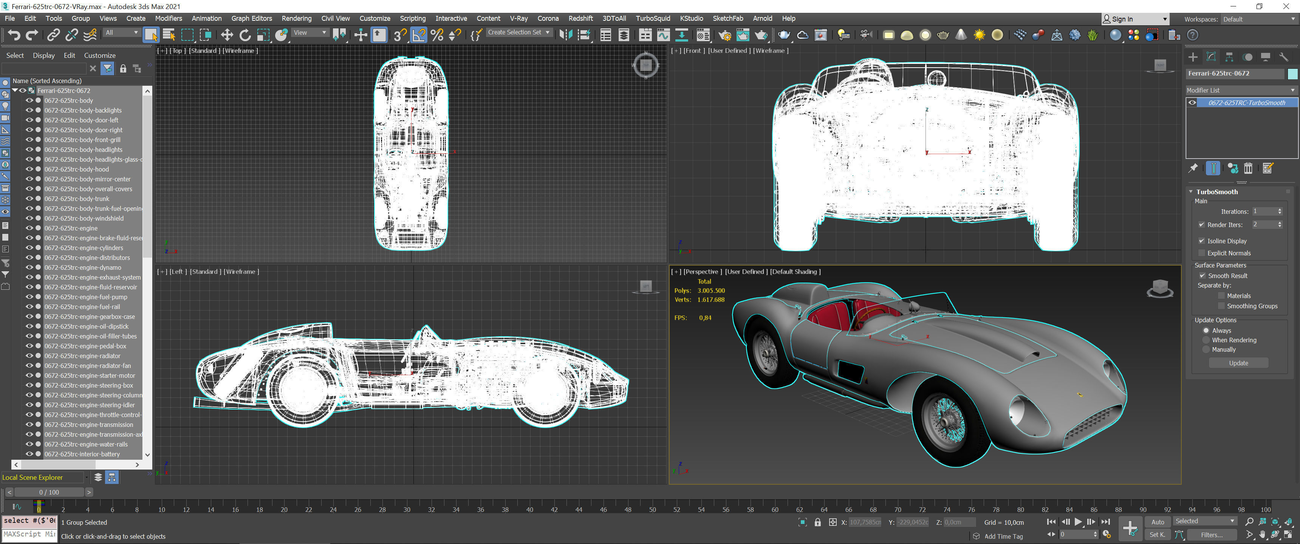Screen dimensions: 1300x544
Task: Open the Create command panel tab
Action: click(x=1193, y=57)
